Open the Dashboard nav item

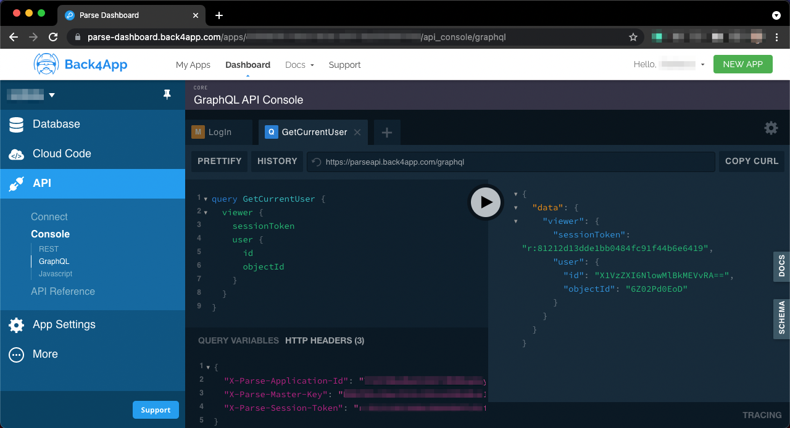[247, 65]
